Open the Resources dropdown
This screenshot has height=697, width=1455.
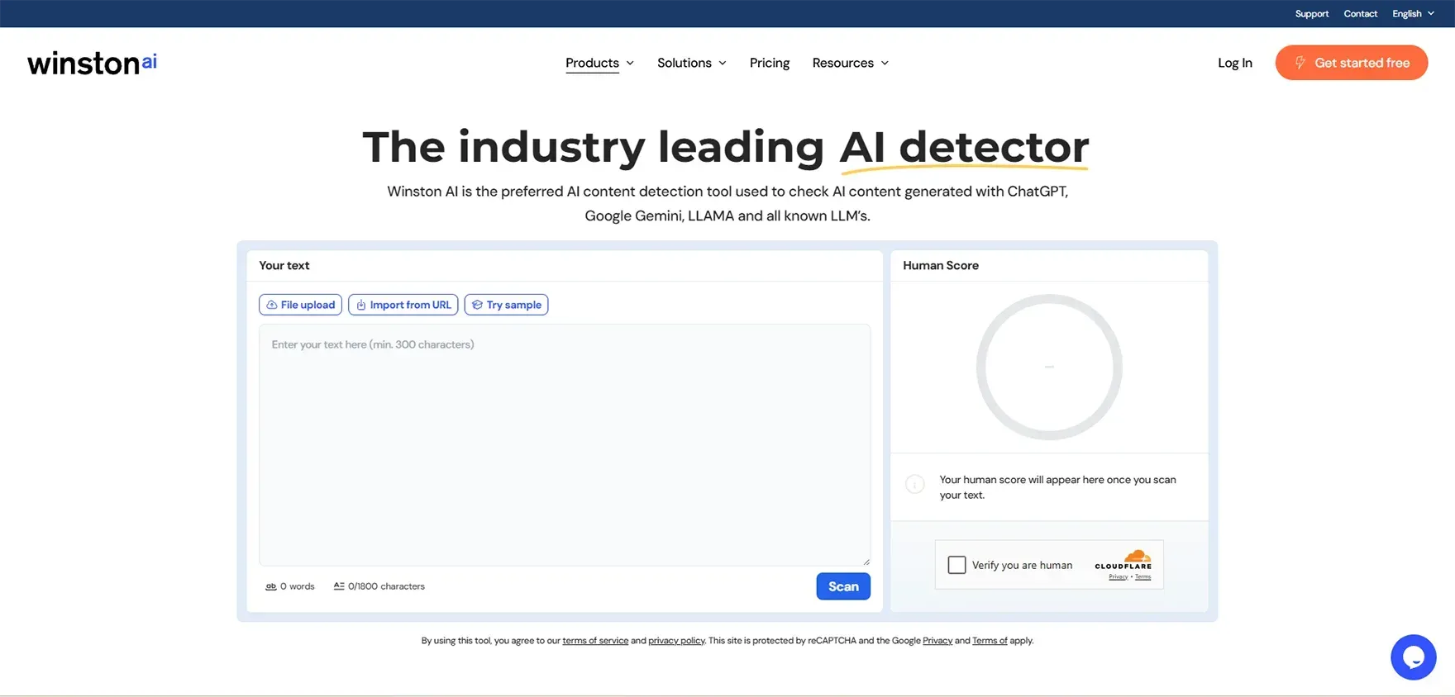850,63
